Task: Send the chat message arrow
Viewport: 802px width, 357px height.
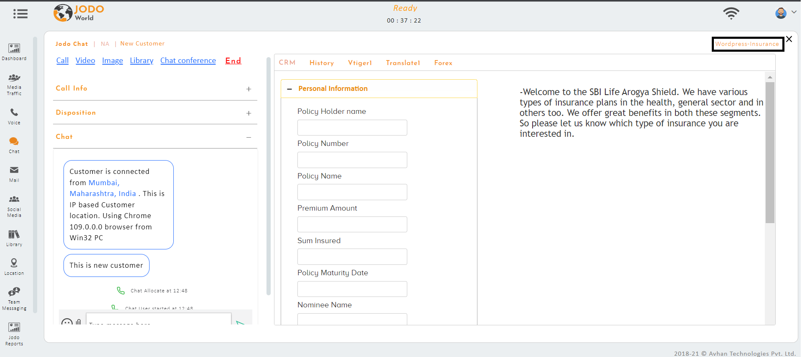Action: pyautogui.click(x=241, y=322)
